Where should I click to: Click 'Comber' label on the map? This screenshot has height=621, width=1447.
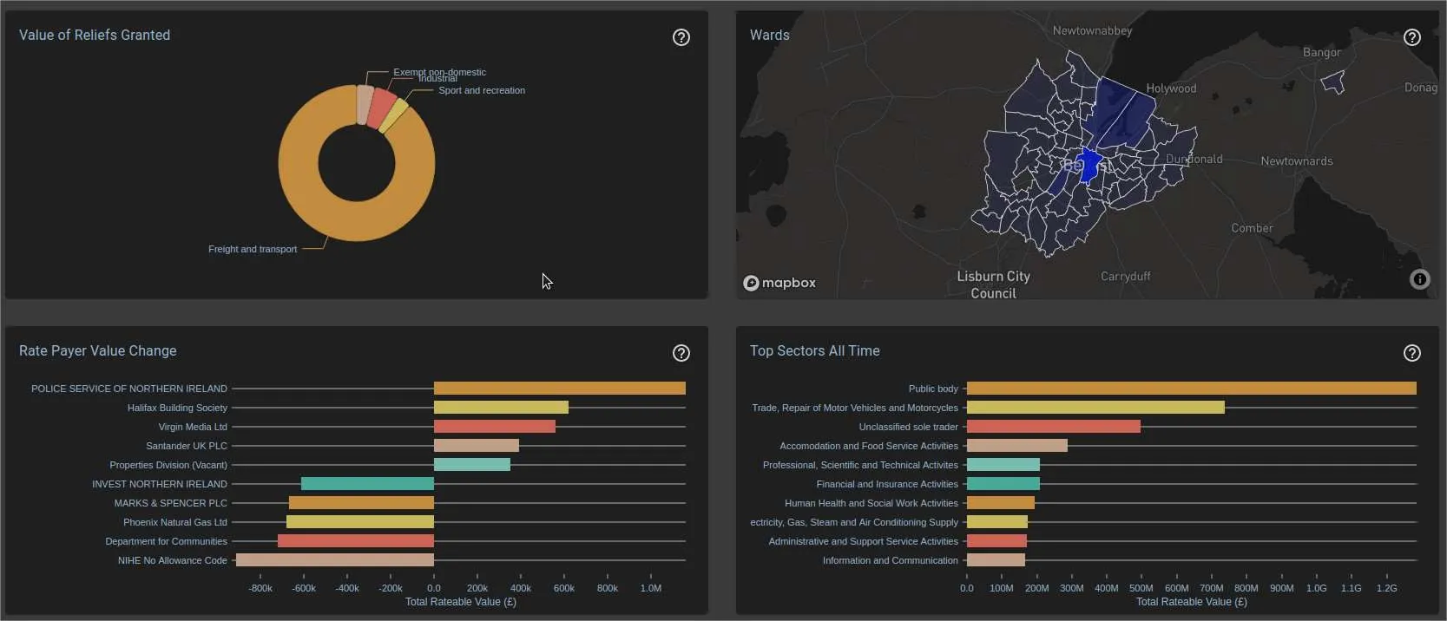1252,228
